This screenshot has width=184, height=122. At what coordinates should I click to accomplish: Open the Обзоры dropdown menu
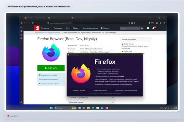(x=76, y=28)
